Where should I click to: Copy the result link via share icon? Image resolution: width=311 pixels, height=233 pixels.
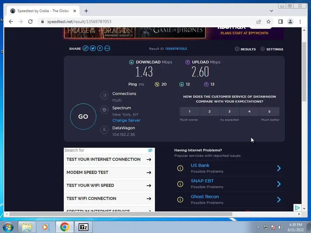(x=85, y=48)
